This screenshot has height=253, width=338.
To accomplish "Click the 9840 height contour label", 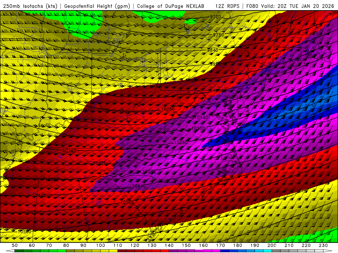I will point(213,50).
